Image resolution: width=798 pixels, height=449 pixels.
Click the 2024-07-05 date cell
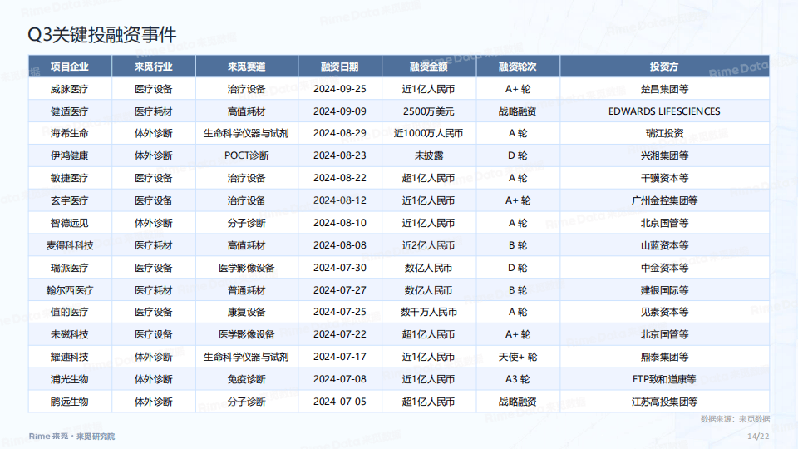(340, 402)
